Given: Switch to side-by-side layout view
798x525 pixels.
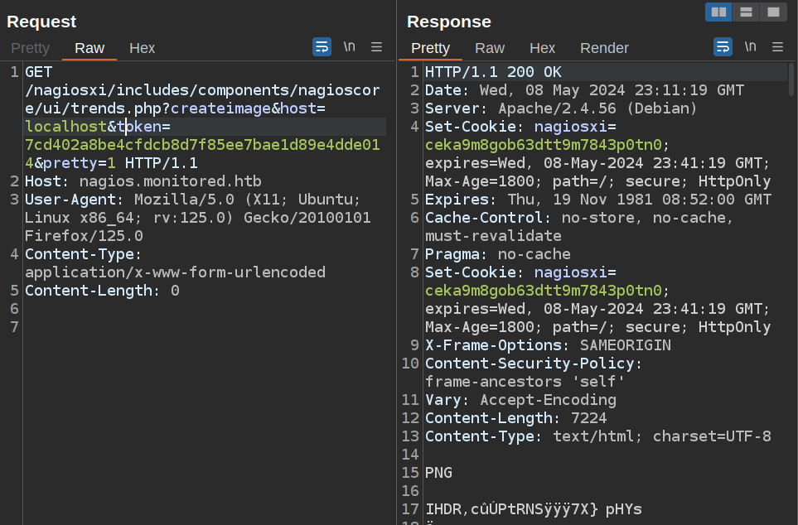Looking at the screenshot, I should [718, 12].
